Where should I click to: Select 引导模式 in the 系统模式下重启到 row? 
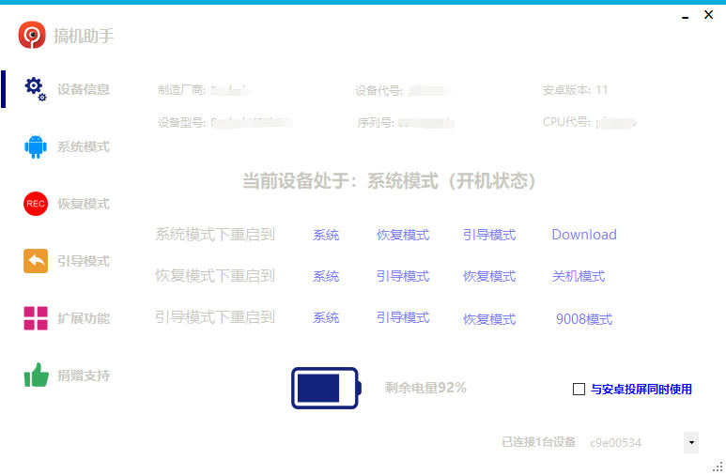(488, 235)
